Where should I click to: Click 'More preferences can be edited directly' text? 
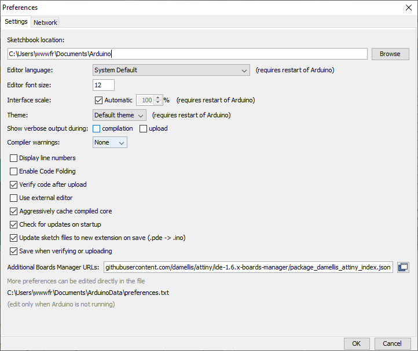(76, 281)
